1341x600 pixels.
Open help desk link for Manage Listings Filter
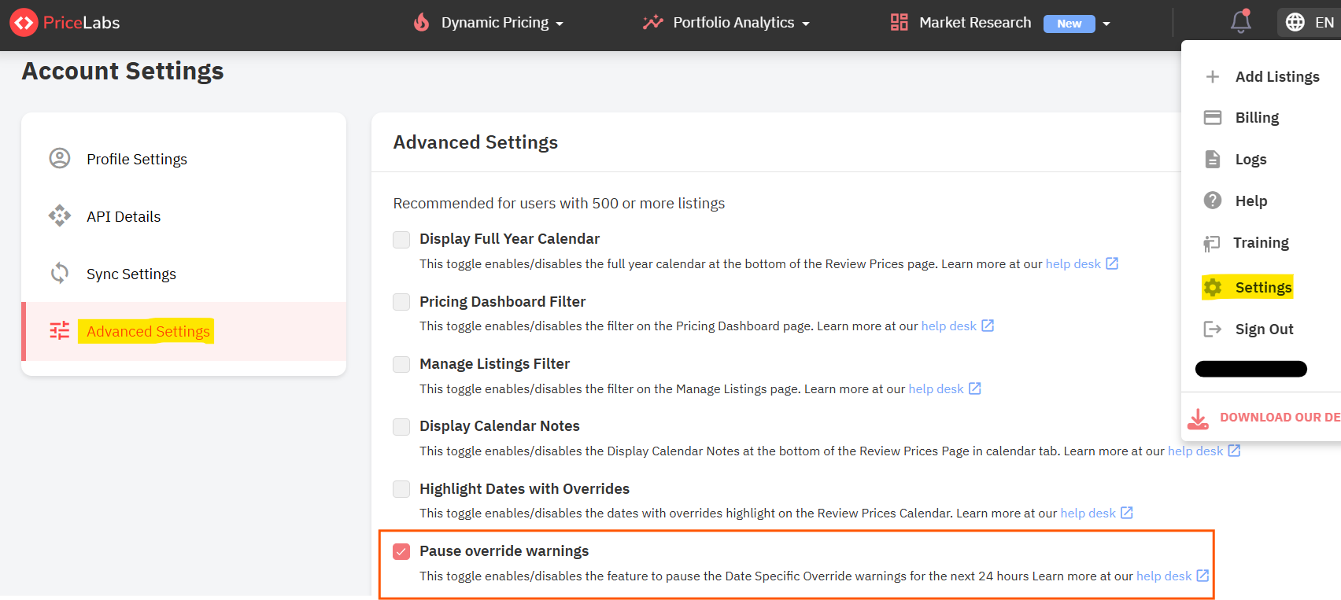(x=944, y=389)
